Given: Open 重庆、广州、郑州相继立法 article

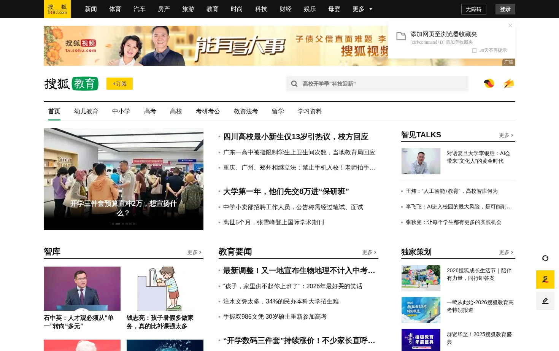Looking at the screenshot, I should click(299, 168).
